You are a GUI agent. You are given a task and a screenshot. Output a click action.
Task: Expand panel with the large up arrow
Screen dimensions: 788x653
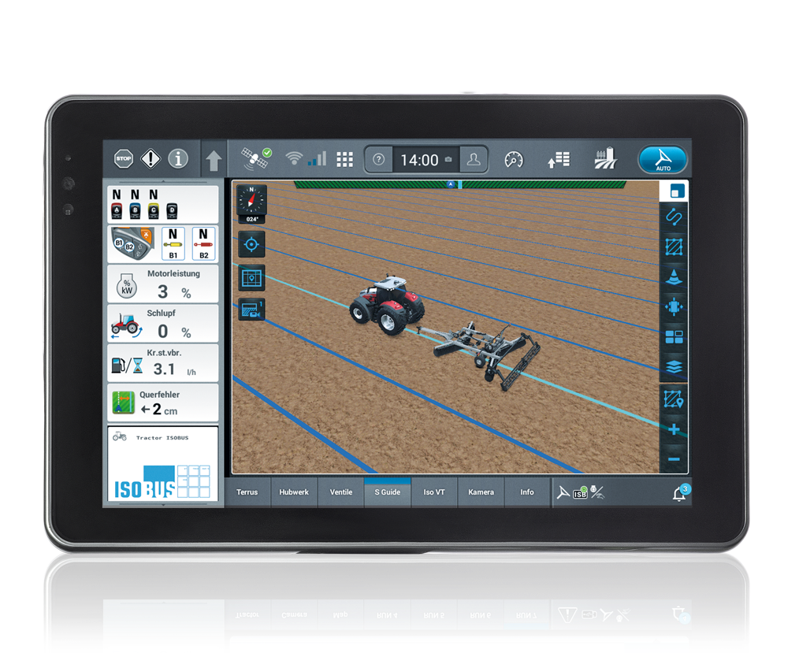pyautogui.click(x=214, y=160)
